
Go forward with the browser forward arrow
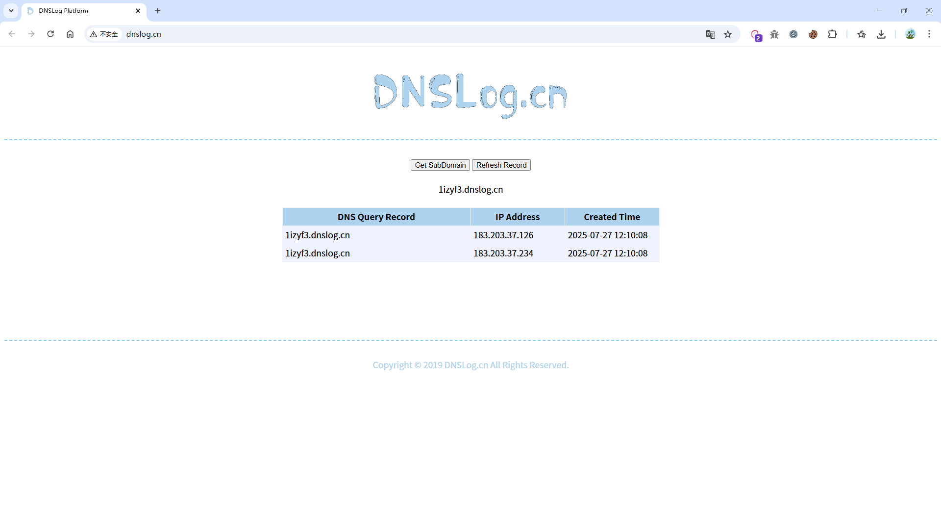31,34
